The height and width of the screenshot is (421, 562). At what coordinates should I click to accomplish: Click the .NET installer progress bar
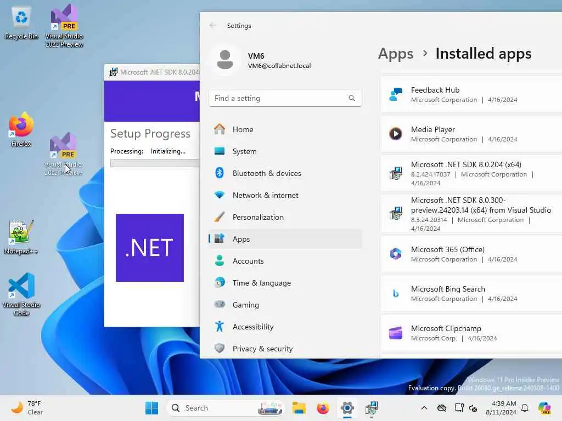[x=155, y=163]
